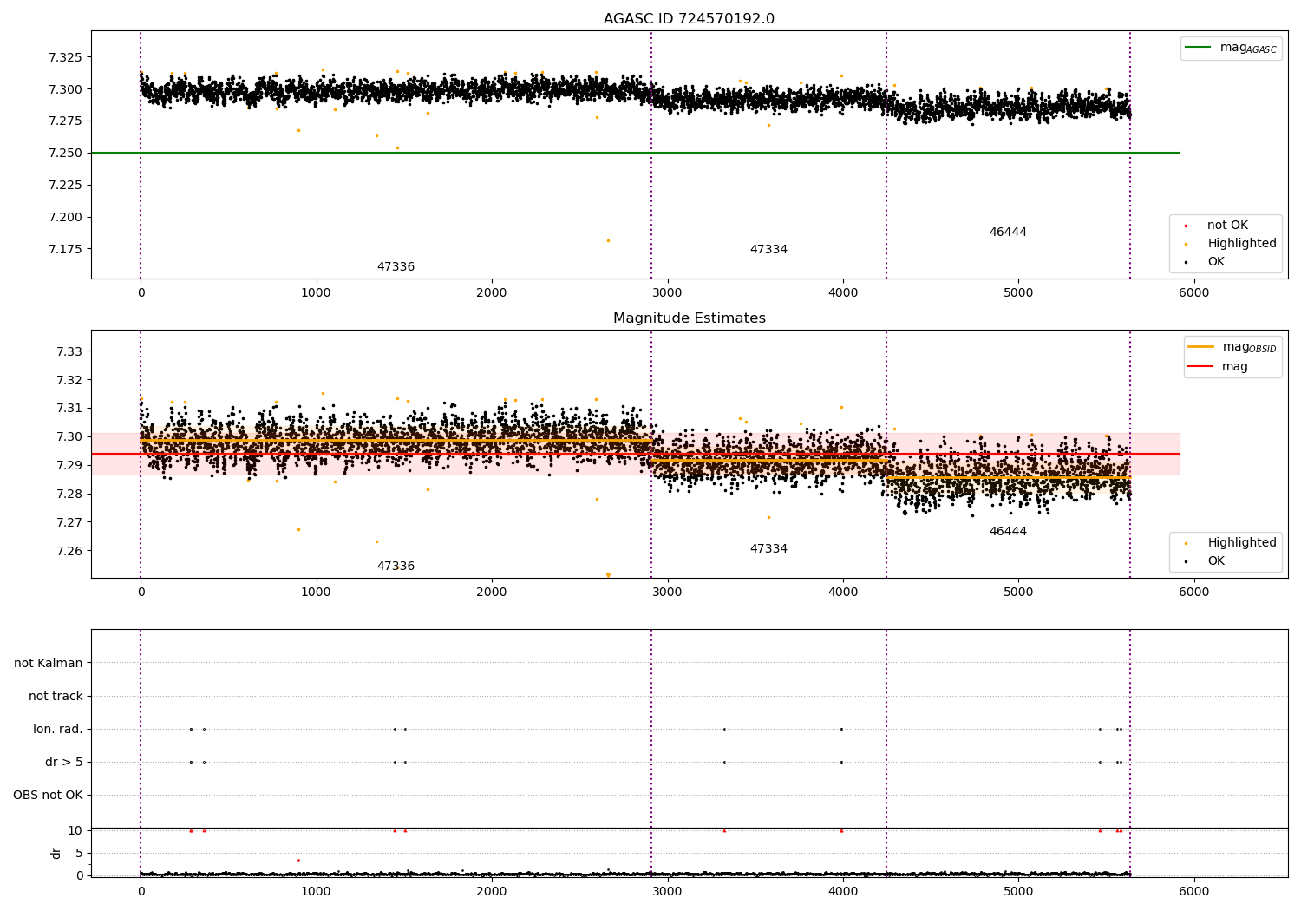Click red 'not OK' legend marker in top plot
This screenshot has width=1301, height=911.
1186,226
